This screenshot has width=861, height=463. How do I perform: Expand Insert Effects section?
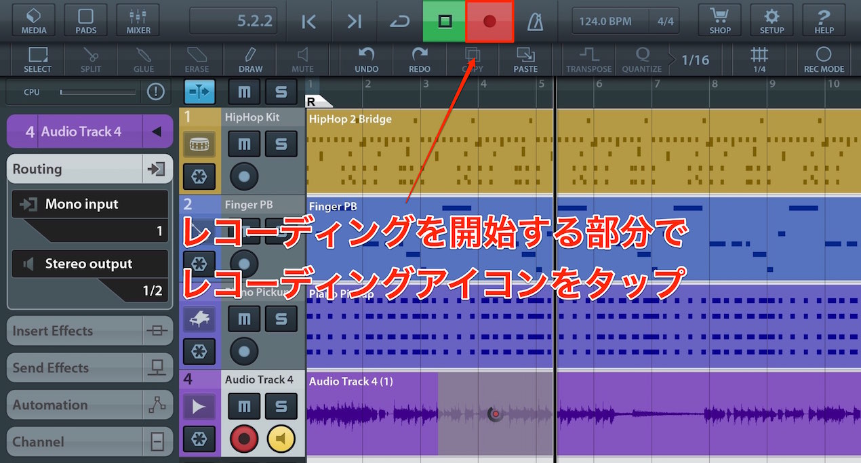click(x=89, y=331)
